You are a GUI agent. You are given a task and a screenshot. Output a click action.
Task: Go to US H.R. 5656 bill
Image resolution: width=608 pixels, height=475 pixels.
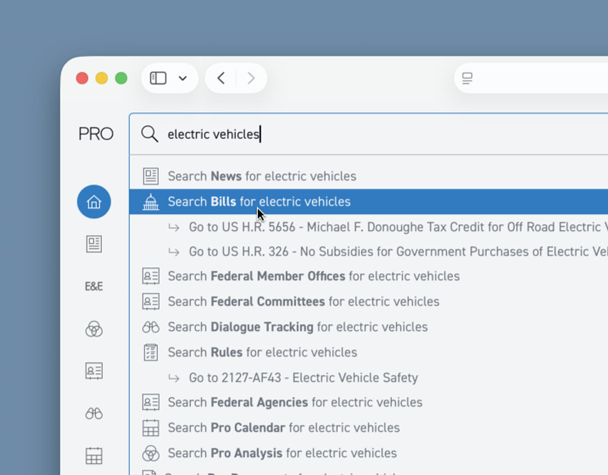pyautogui.click(x=395, y=227)
